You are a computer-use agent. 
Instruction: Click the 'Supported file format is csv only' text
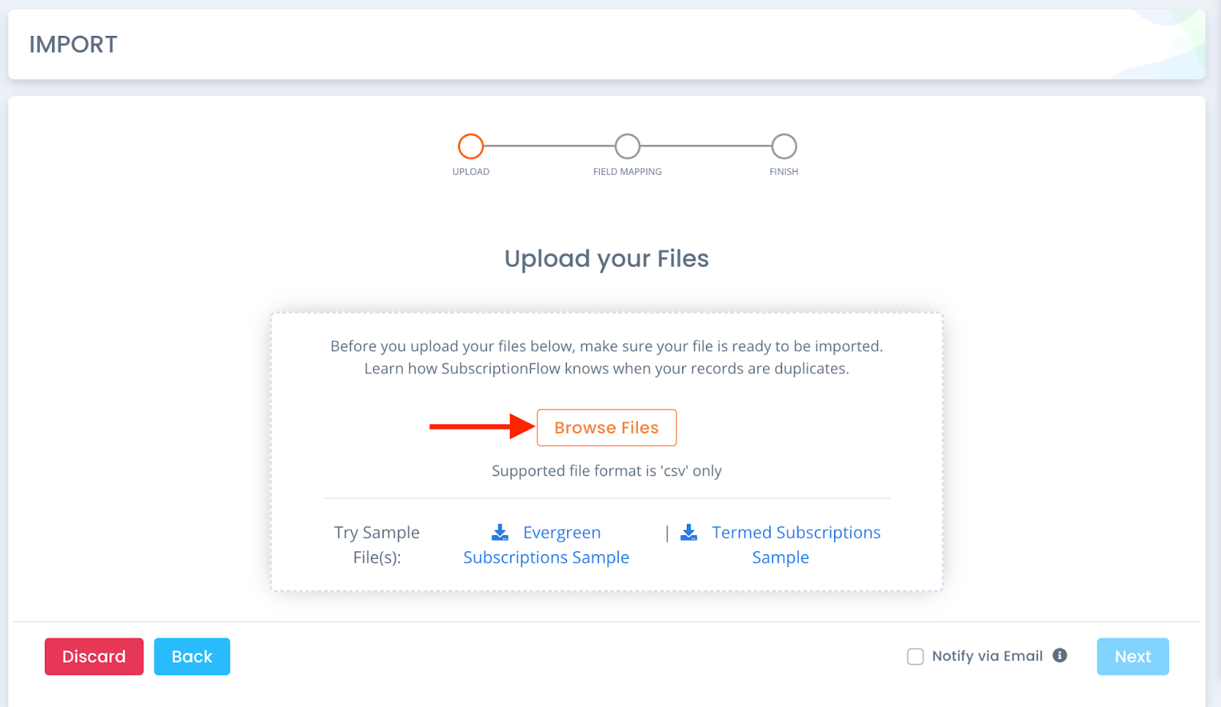(x=607, y=471)
